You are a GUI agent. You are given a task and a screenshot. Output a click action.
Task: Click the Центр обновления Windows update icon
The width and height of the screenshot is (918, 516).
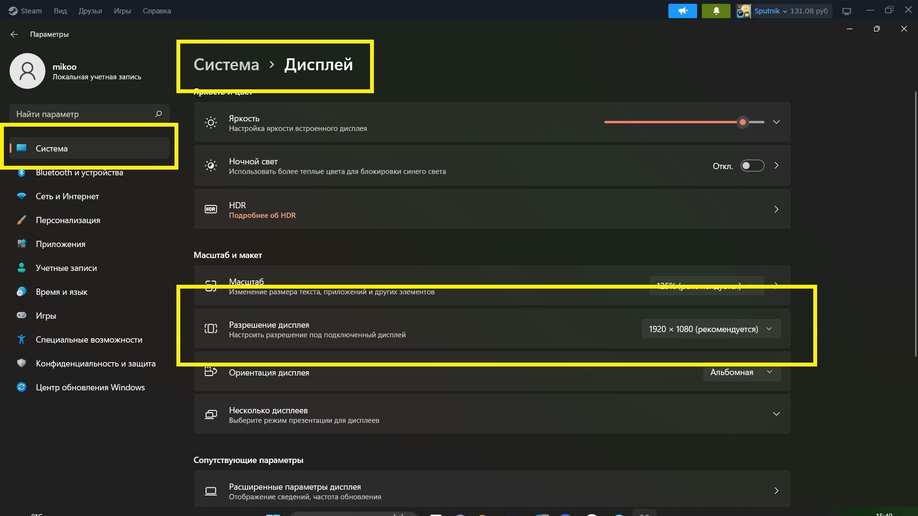pos(22,387)
